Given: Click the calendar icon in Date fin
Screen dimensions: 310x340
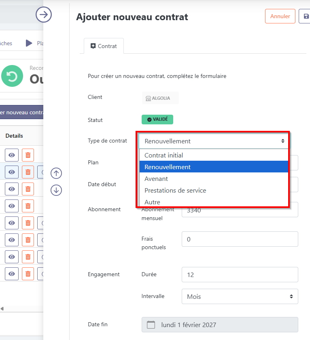Looking at the screenshot, I should tap(151, 325).
